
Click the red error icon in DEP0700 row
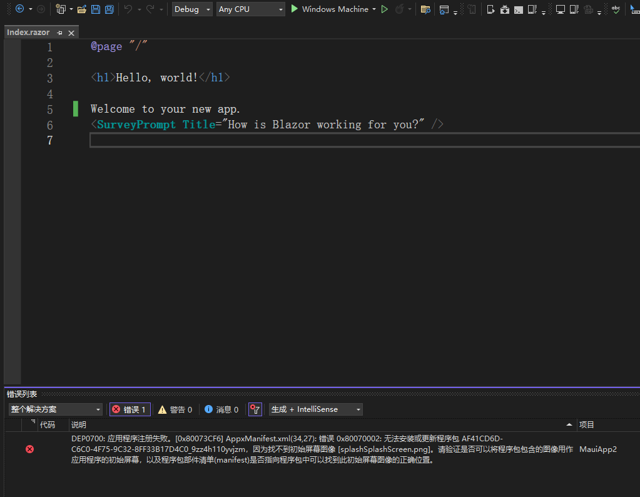(30, 449)
